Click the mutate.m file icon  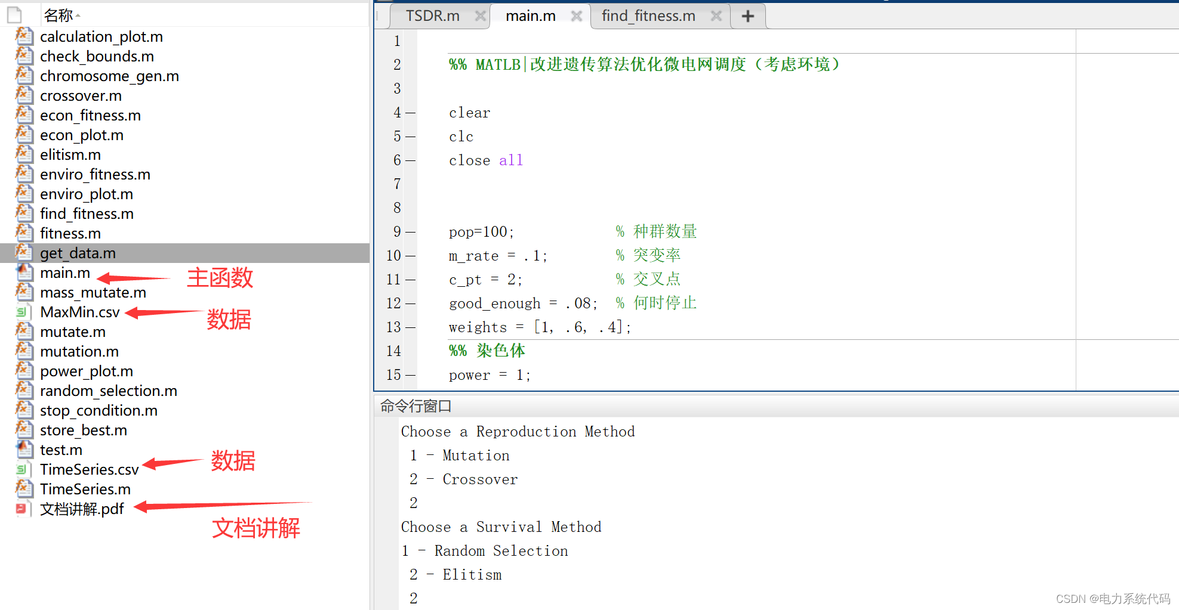(24, 332)
